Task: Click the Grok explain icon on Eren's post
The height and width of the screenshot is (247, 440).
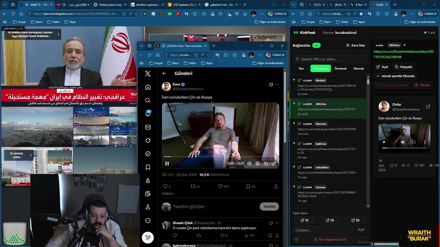Action: tap(271, 84)
